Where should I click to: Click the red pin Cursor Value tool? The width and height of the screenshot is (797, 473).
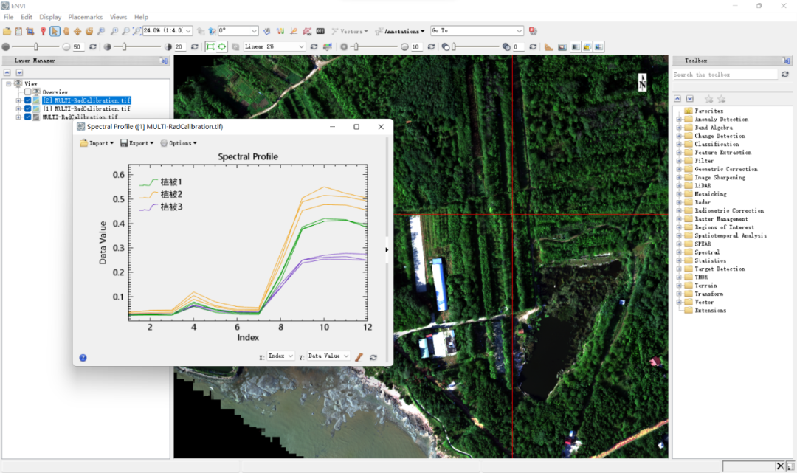[43, 31]
